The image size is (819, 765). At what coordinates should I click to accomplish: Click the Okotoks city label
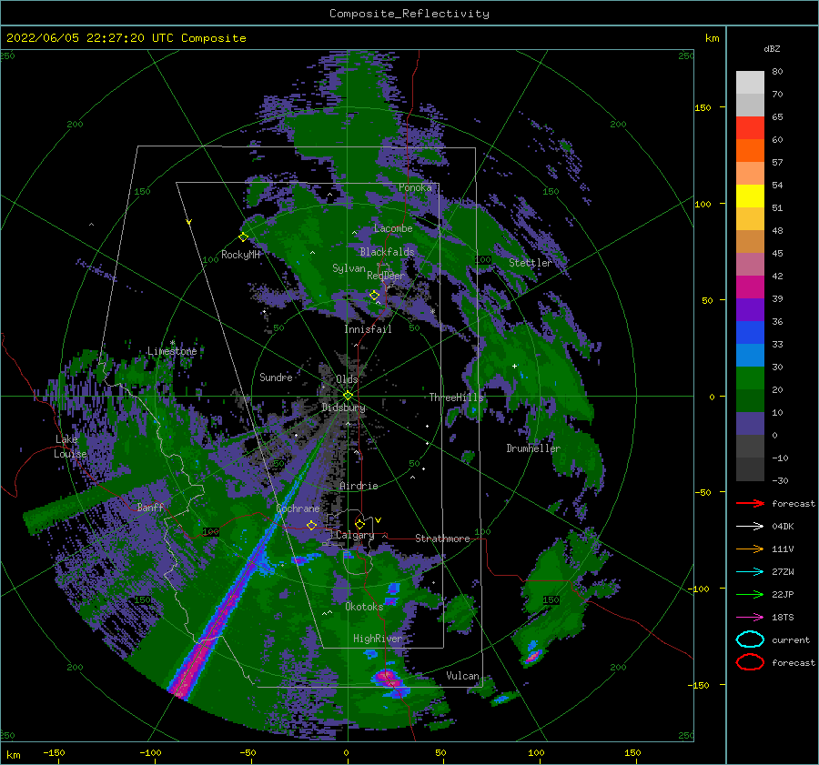[364, 607]
